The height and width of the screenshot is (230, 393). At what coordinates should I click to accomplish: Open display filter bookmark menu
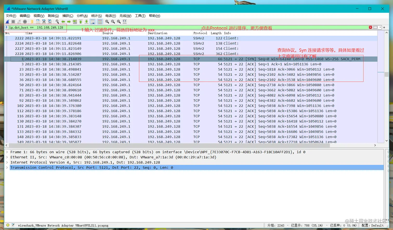pos(6,27)
